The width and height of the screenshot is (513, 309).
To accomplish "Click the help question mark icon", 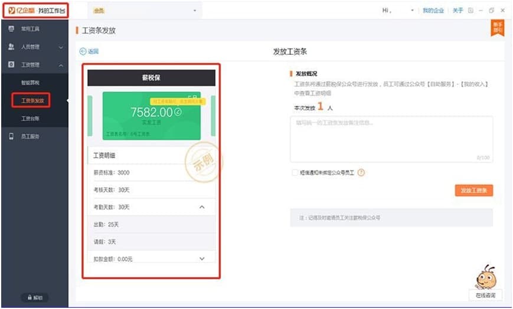I will [361, 173].
